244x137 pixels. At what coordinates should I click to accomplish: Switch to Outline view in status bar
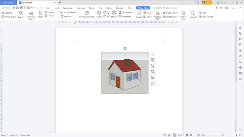point(179,135)
